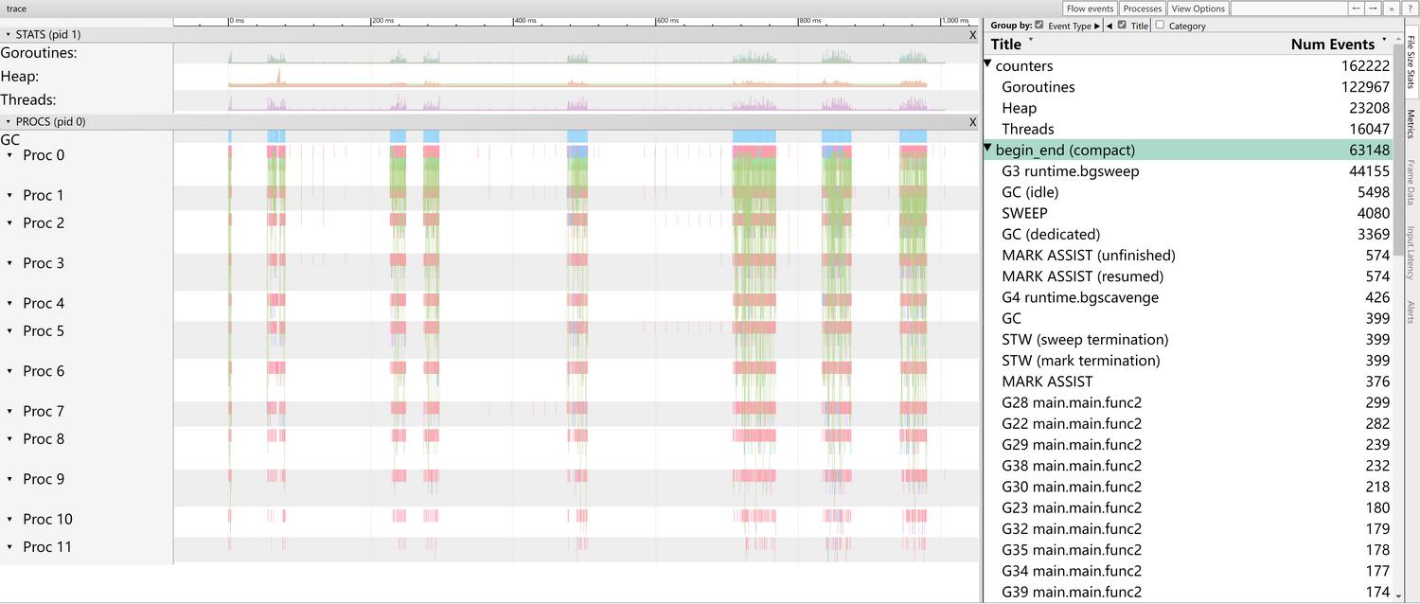This screenshot has width=1420, height=604.
Task: Sort by Num Events column header
Action: pos(1333,44)
